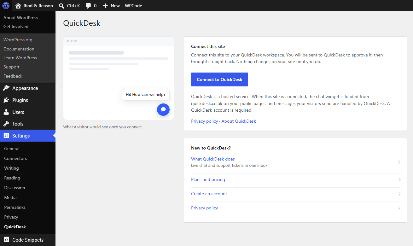Open Plans and pricing link
Screen dimensions: 413x246
click(x=208, y=179)
